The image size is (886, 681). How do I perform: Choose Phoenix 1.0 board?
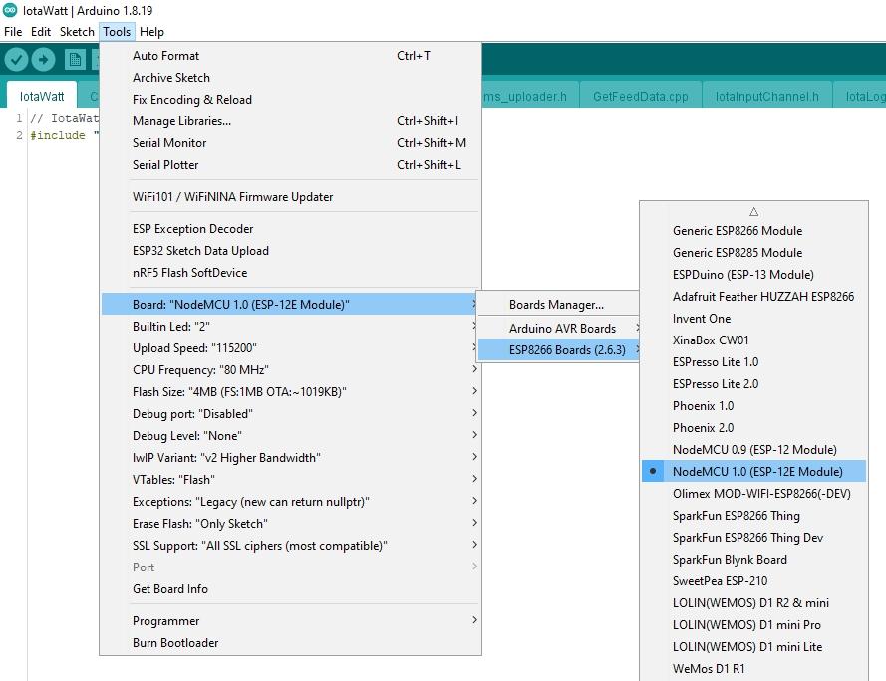pyautogui.click(x=753, y=406)
